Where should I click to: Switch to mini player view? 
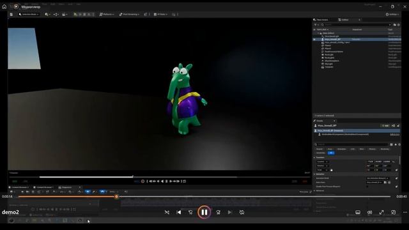click(394, 213)
